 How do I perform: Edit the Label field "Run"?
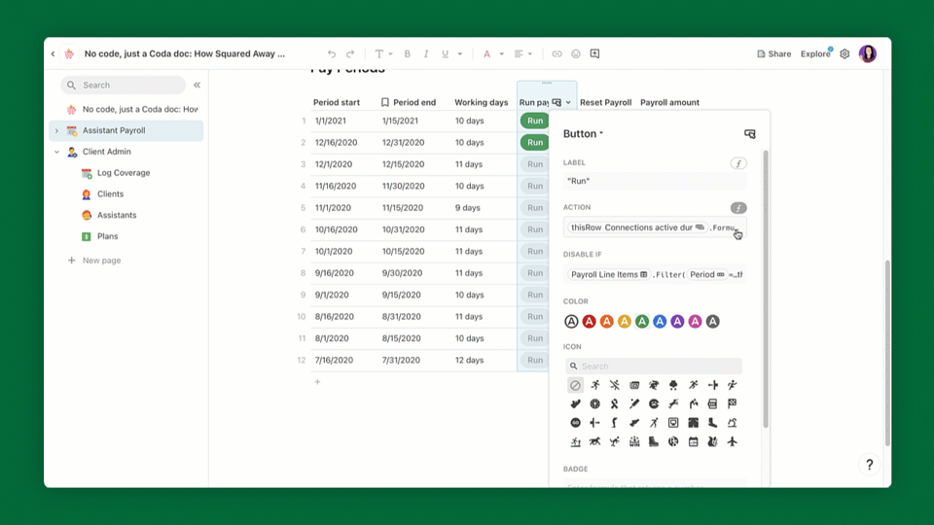(654, 181)
